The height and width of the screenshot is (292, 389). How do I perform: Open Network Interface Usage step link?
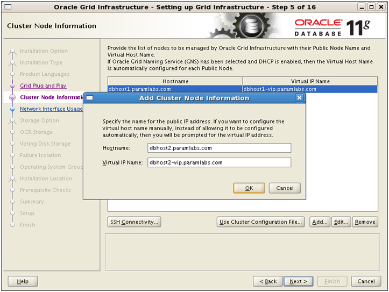pos(51,109)
